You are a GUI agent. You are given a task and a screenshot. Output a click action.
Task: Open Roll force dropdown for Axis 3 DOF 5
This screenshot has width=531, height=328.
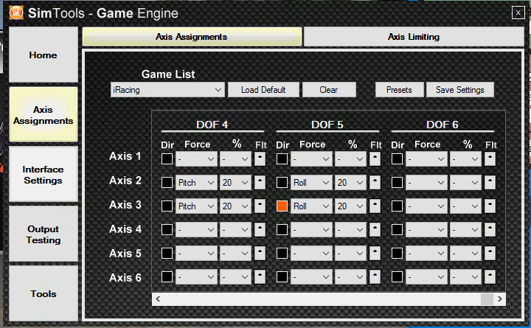click(x=311, y=206)
